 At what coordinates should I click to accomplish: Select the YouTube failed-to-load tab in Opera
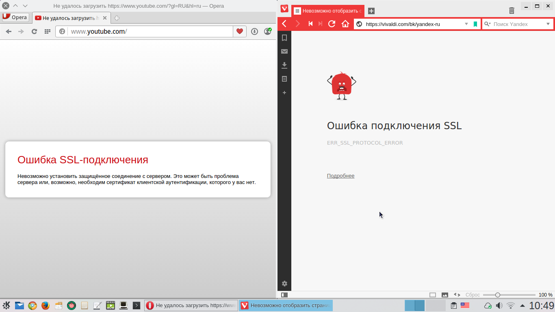(x=71, y=18)
